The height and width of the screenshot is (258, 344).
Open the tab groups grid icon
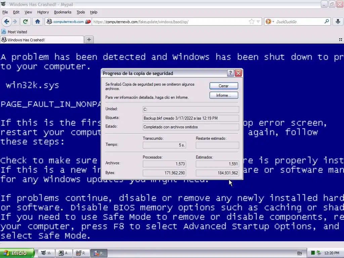point(341,40)
